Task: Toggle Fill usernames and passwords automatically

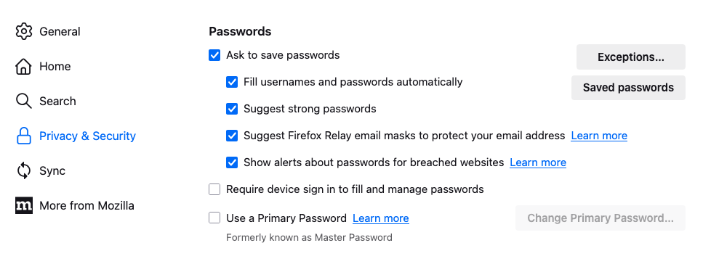Action: (232, 82)
